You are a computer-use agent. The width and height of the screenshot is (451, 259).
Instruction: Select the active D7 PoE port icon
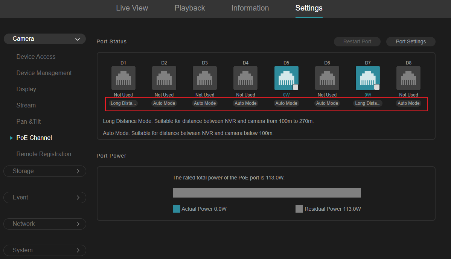coord(367,78)
